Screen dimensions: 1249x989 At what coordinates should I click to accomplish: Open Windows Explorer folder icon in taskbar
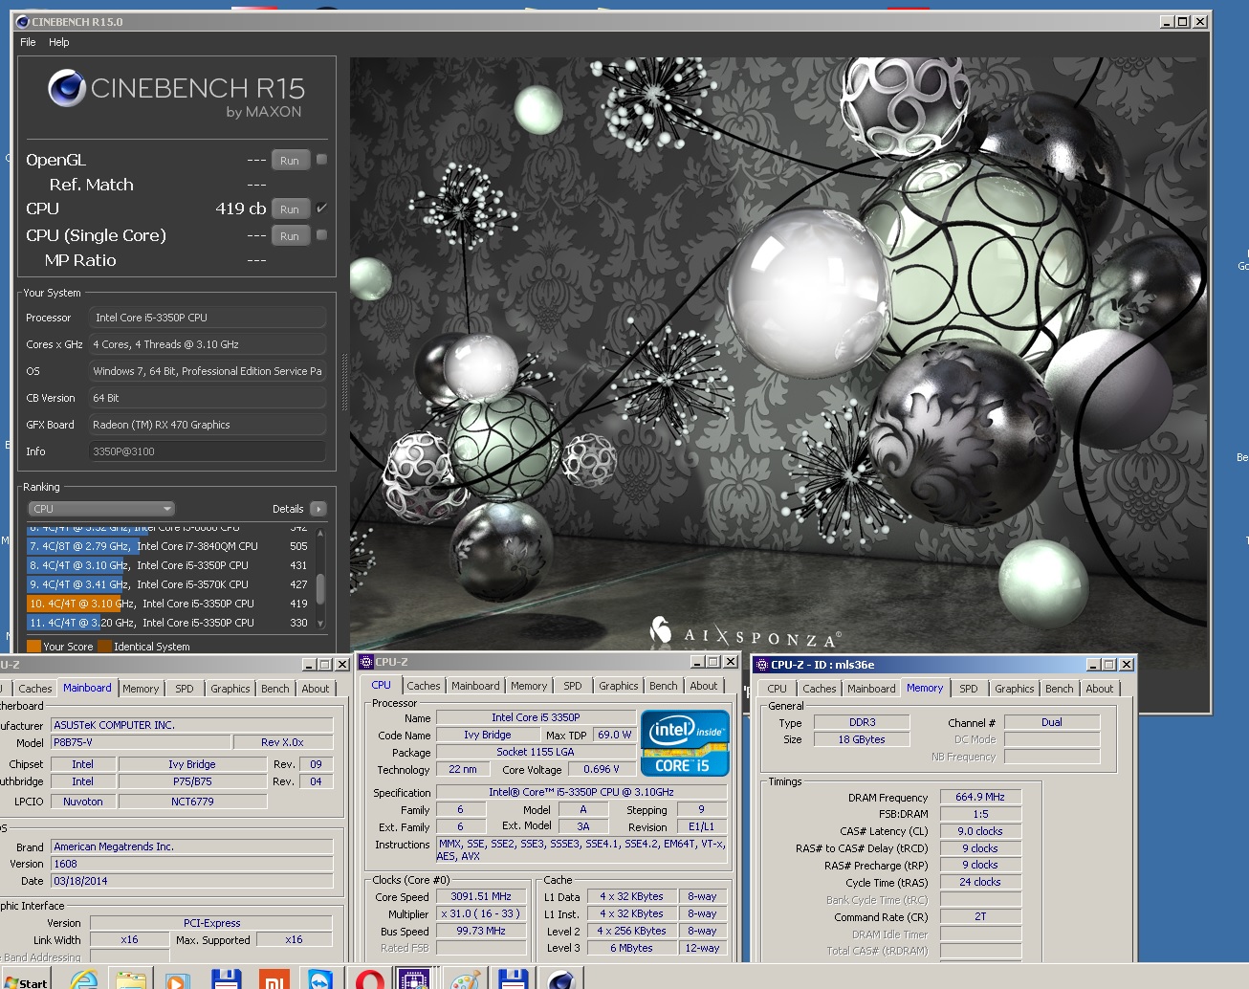click(131, 979)
